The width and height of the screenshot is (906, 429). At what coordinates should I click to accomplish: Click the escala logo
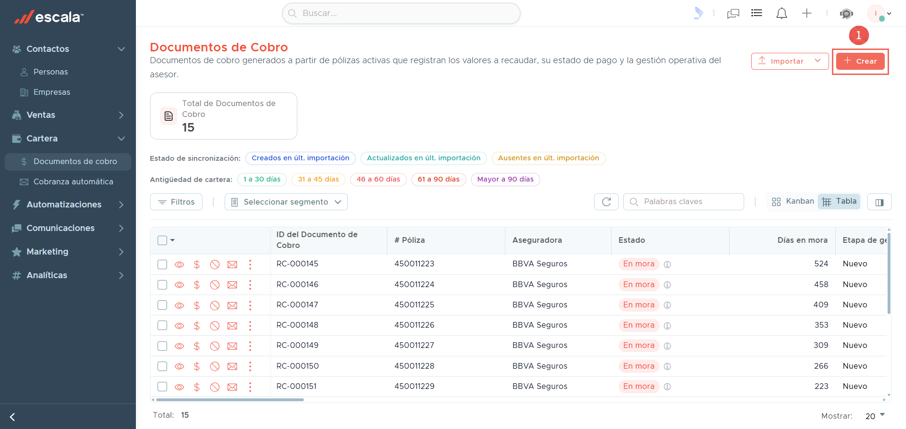[x=49, y=17]
